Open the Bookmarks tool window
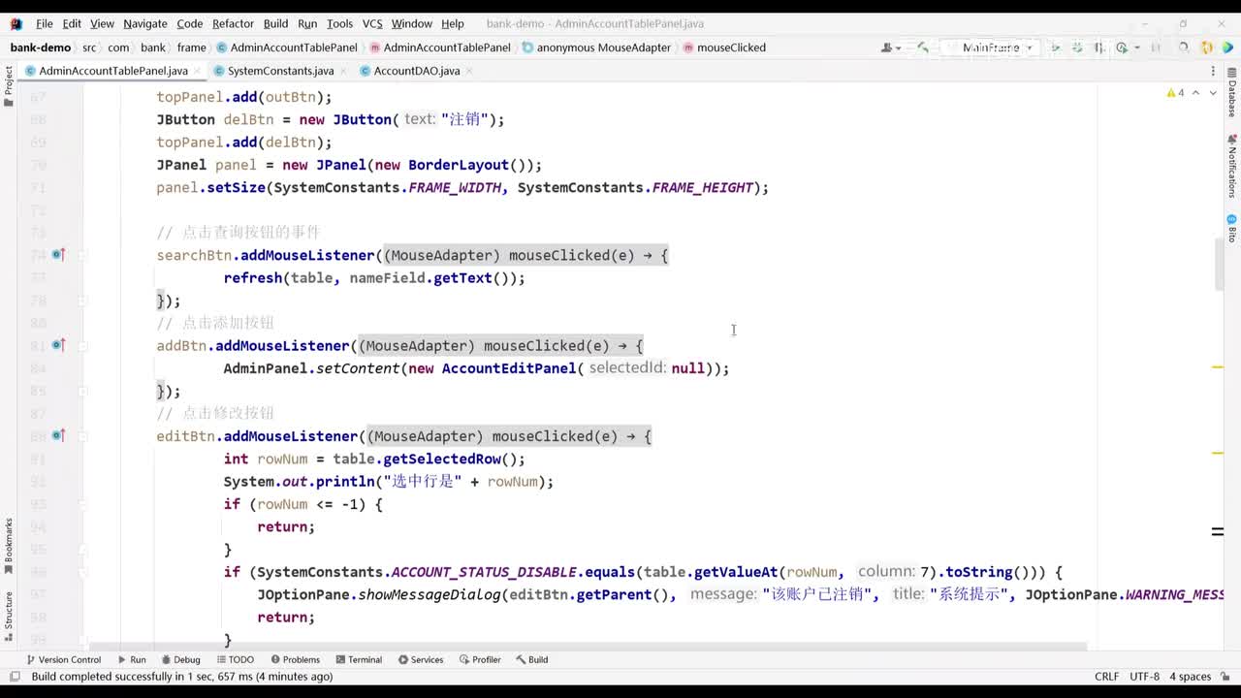Viewport: 1241px width, 698px height. pos(9,546)
